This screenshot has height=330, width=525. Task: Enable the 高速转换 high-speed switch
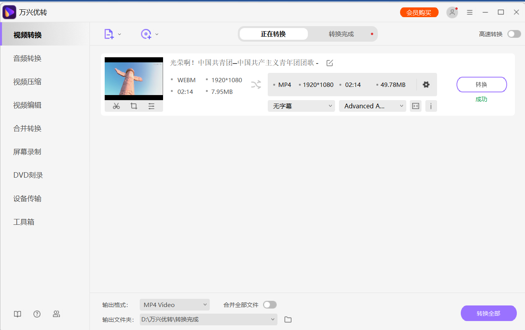tap(514, 34)
